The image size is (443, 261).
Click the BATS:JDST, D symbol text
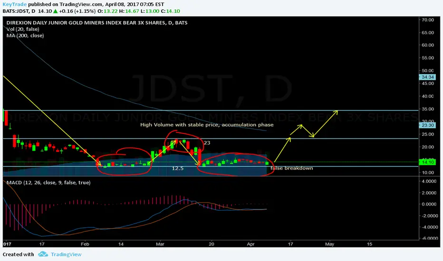(19, 11)
